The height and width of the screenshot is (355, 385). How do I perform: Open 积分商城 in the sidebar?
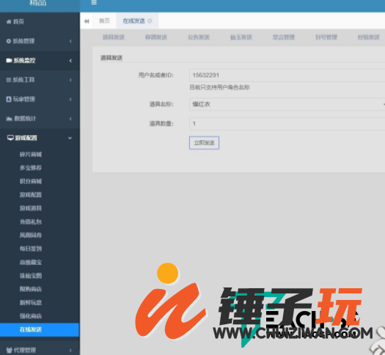31,181
